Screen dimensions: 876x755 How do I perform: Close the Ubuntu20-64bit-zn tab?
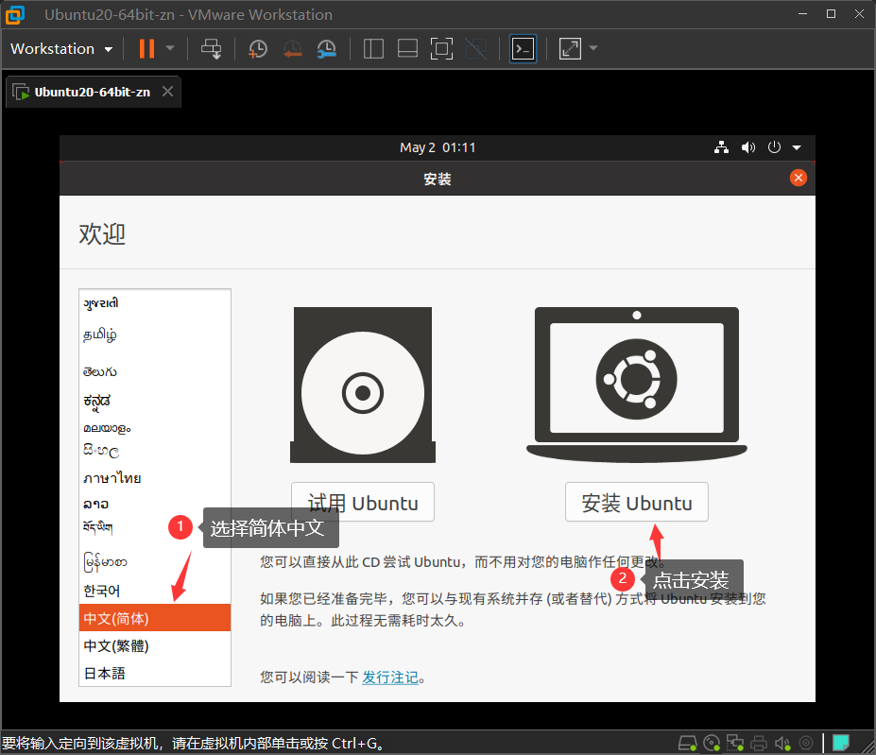[x=167, y=91]
